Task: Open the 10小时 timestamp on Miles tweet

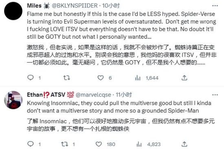Action: point(111,6)
